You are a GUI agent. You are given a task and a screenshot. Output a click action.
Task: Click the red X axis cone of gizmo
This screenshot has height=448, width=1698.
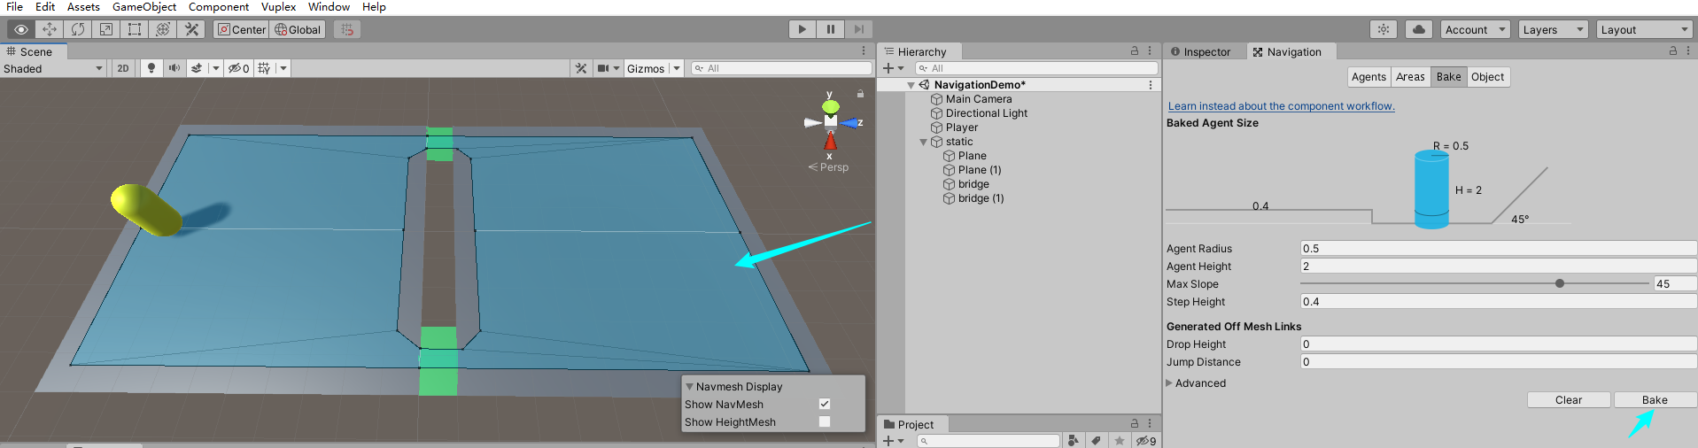(x=830, y=141)
